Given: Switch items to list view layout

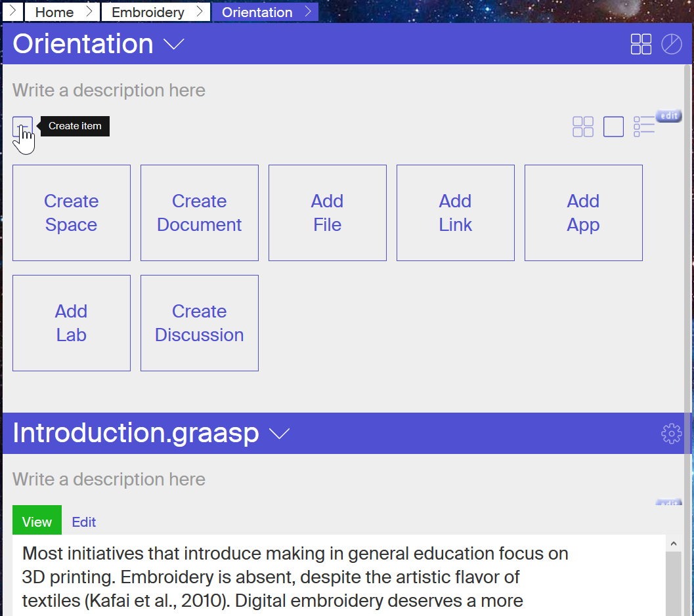Looking at the screenshot, I should pos(644,127).
